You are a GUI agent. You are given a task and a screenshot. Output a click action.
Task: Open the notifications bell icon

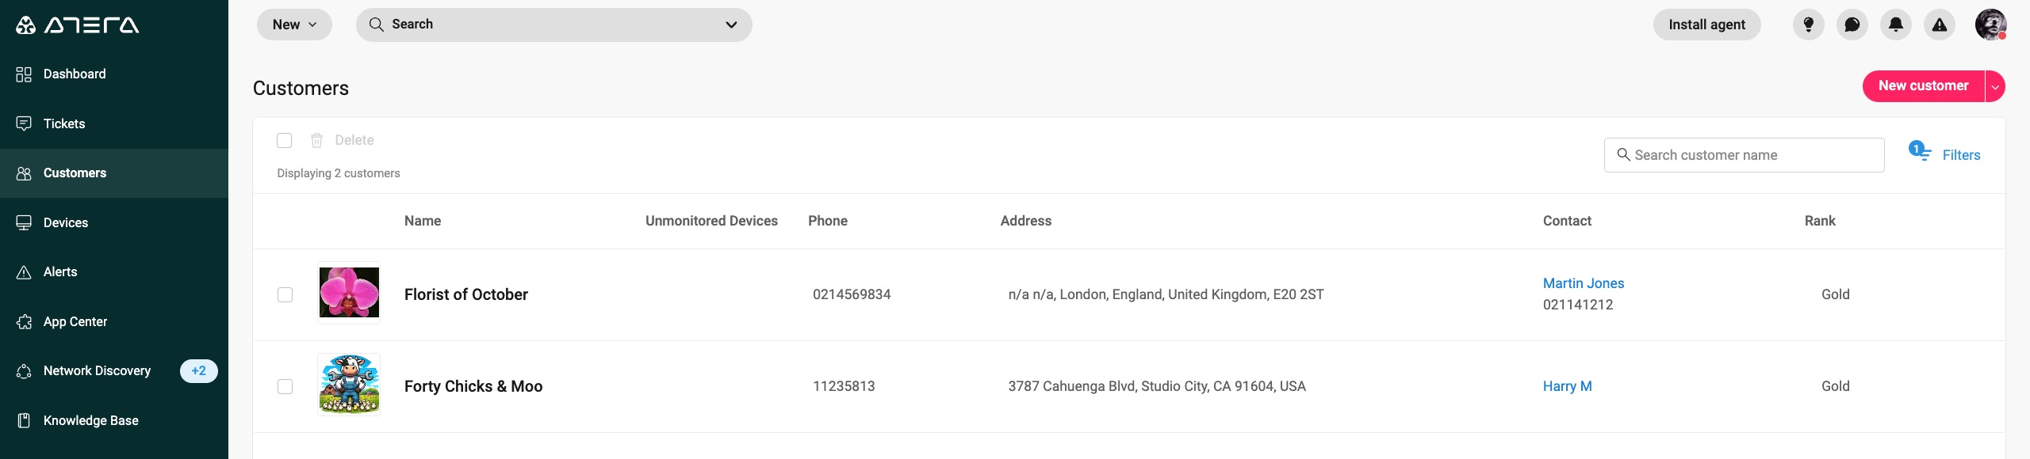click(x=1895, y=25)
